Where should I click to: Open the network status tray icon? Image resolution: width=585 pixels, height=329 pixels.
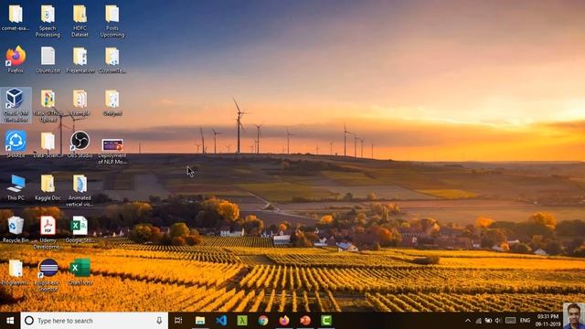pyautogui.click(x=478, y=321)
